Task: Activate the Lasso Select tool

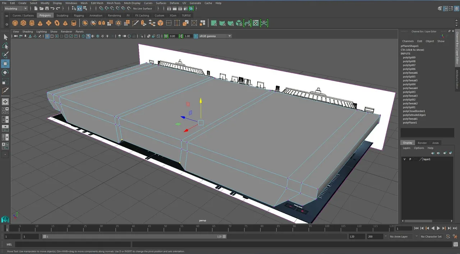Action: click(5, 46)
